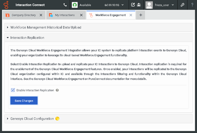Screen dimensions: 197x133
Task: Open the phone dialer icon
Action: coord(65,5)
